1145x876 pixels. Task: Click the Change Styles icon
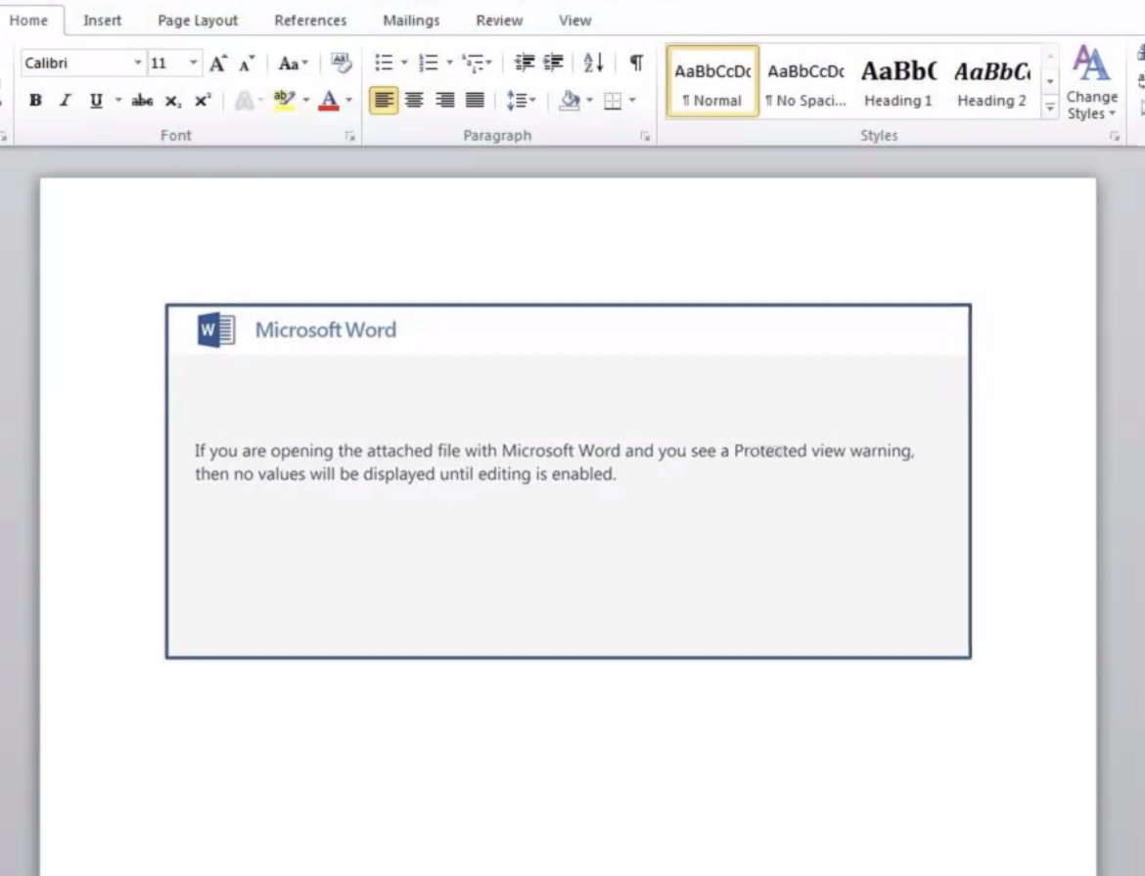pos(1091,82)
